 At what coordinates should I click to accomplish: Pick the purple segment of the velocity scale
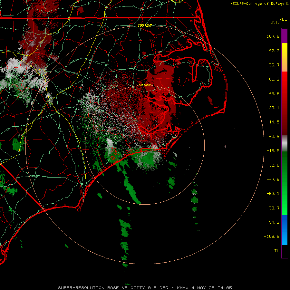[x=285, y=36]
